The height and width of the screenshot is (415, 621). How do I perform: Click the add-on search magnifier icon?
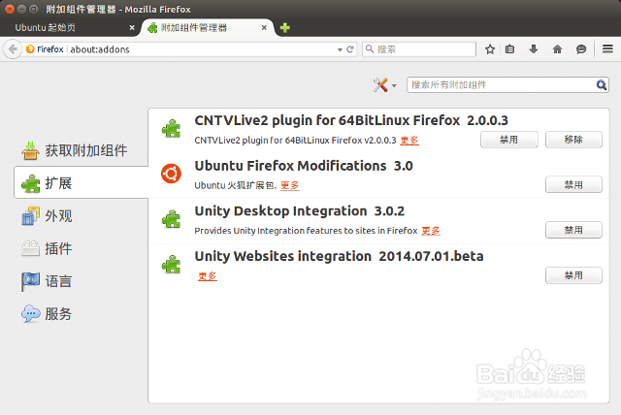point(602,84)
